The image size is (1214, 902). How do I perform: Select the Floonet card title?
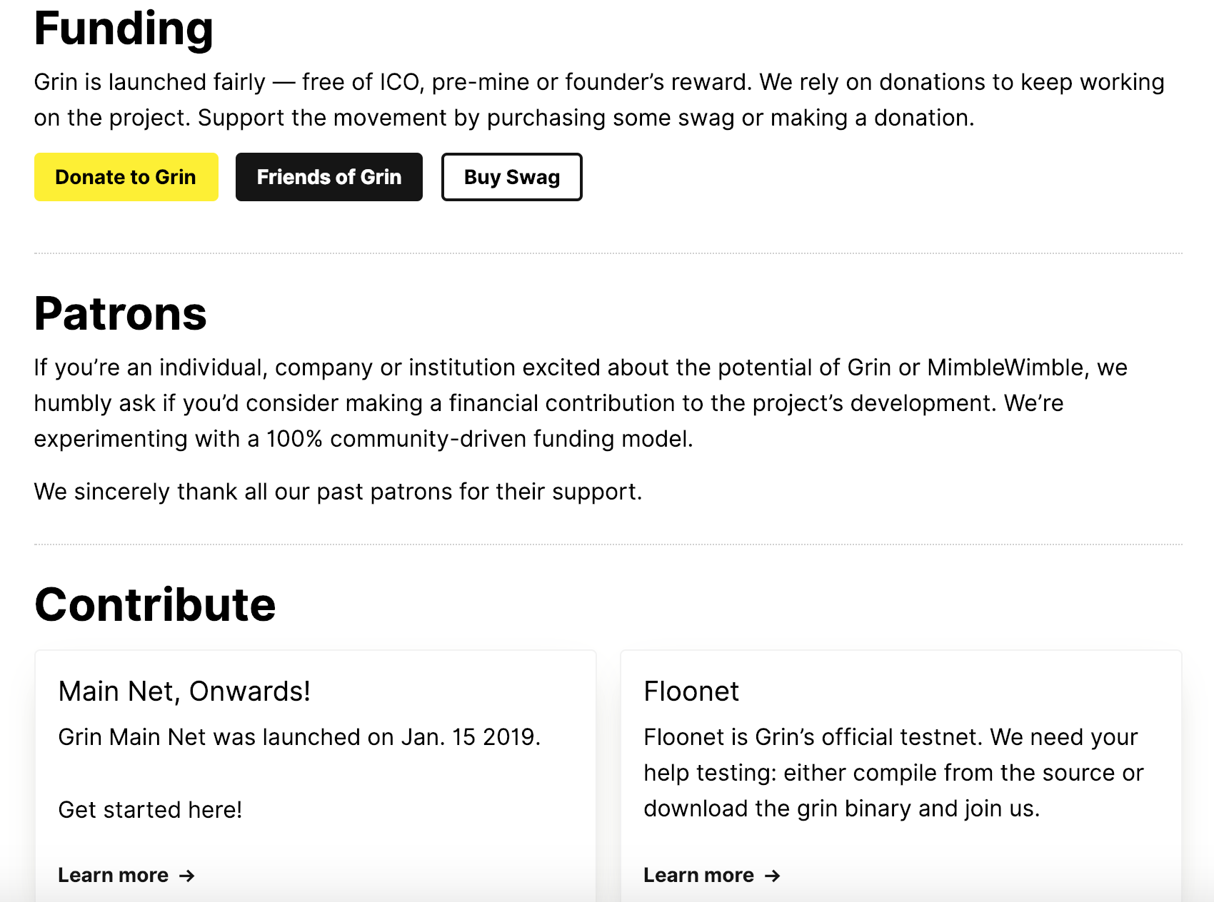691,691
